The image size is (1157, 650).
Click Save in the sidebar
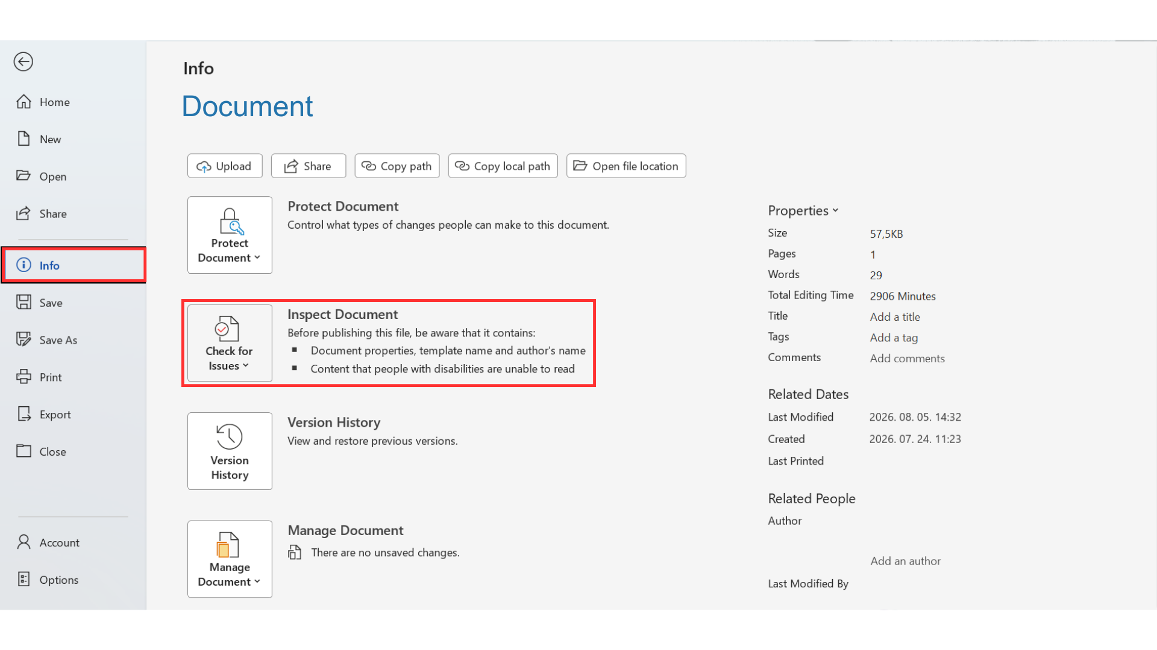[73, 303]
